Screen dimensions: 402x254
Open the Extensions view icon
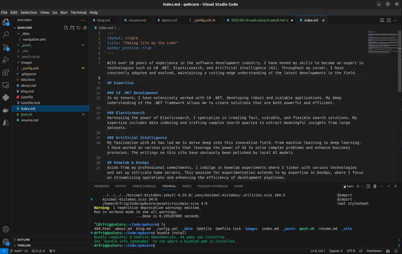[x=6, y=72]
